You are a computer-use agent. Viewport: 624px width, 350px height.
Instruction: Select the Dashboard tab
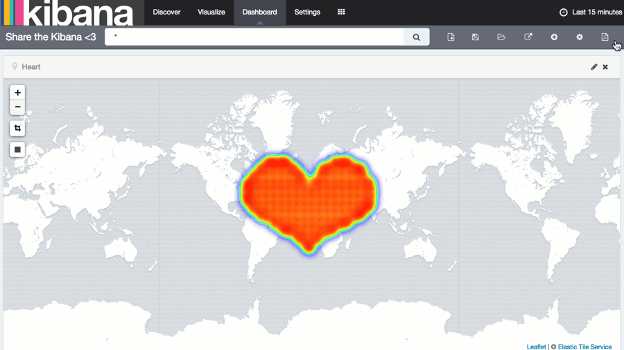pos(259,12)
